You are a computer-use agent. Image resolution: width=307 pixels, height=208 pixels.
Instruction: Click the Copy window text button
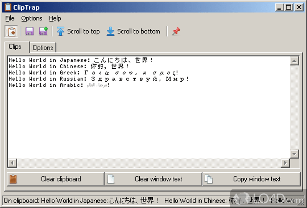[251, 179]
